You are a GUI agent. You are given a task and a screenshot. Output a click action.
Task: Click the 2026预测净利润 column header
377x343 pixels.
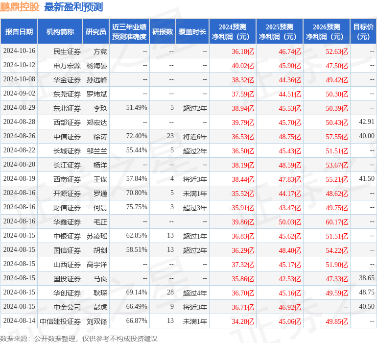tap(327, 31)
